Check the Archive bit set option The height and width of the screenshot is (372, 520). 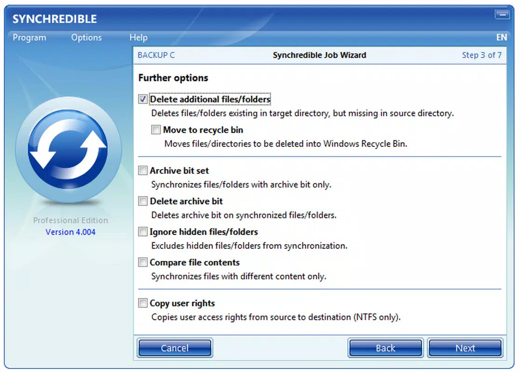click(142, 170)
